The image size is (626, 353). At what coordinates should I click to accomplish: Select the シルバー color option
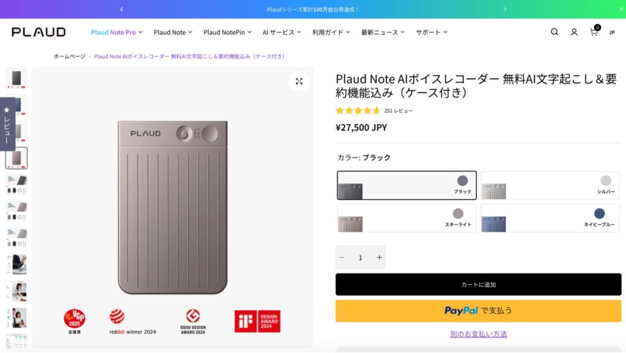click(550, 185)
